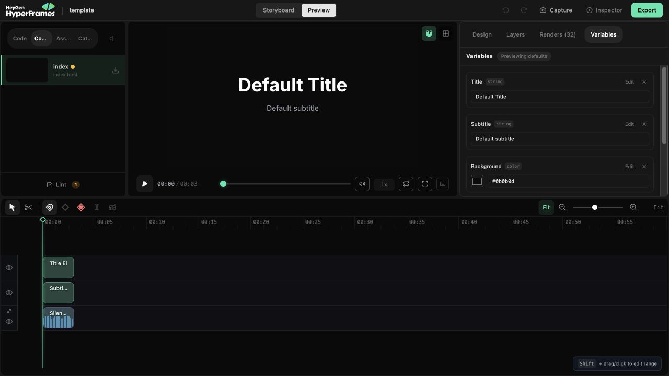
Task: Click the #0b0b0d hex color field
Action: pos(568,181)
